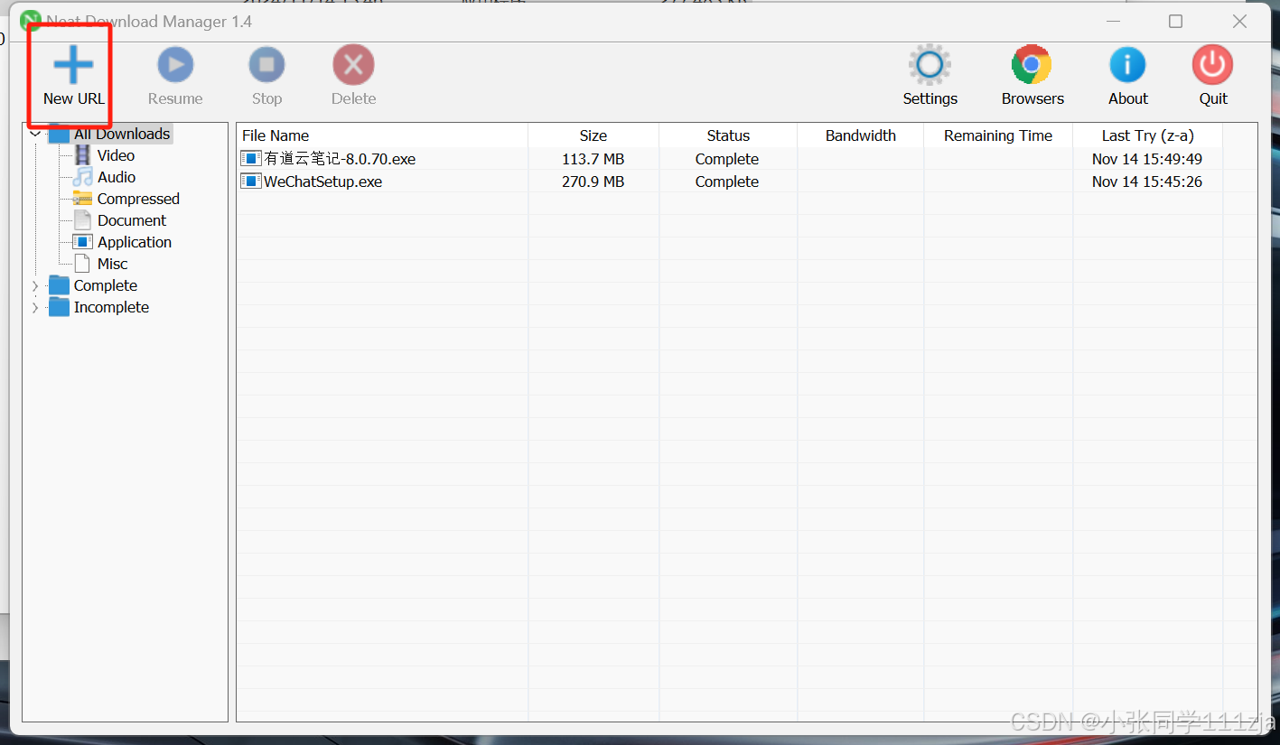
Task: Click the Delete toolbar button
Action: (353, 77)
